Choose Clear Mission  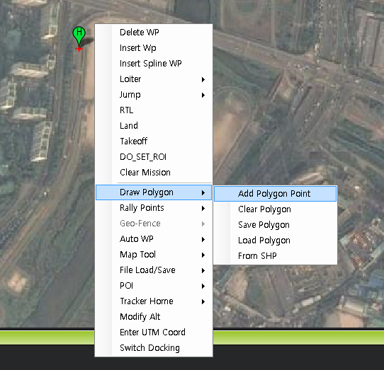(154, 173)
